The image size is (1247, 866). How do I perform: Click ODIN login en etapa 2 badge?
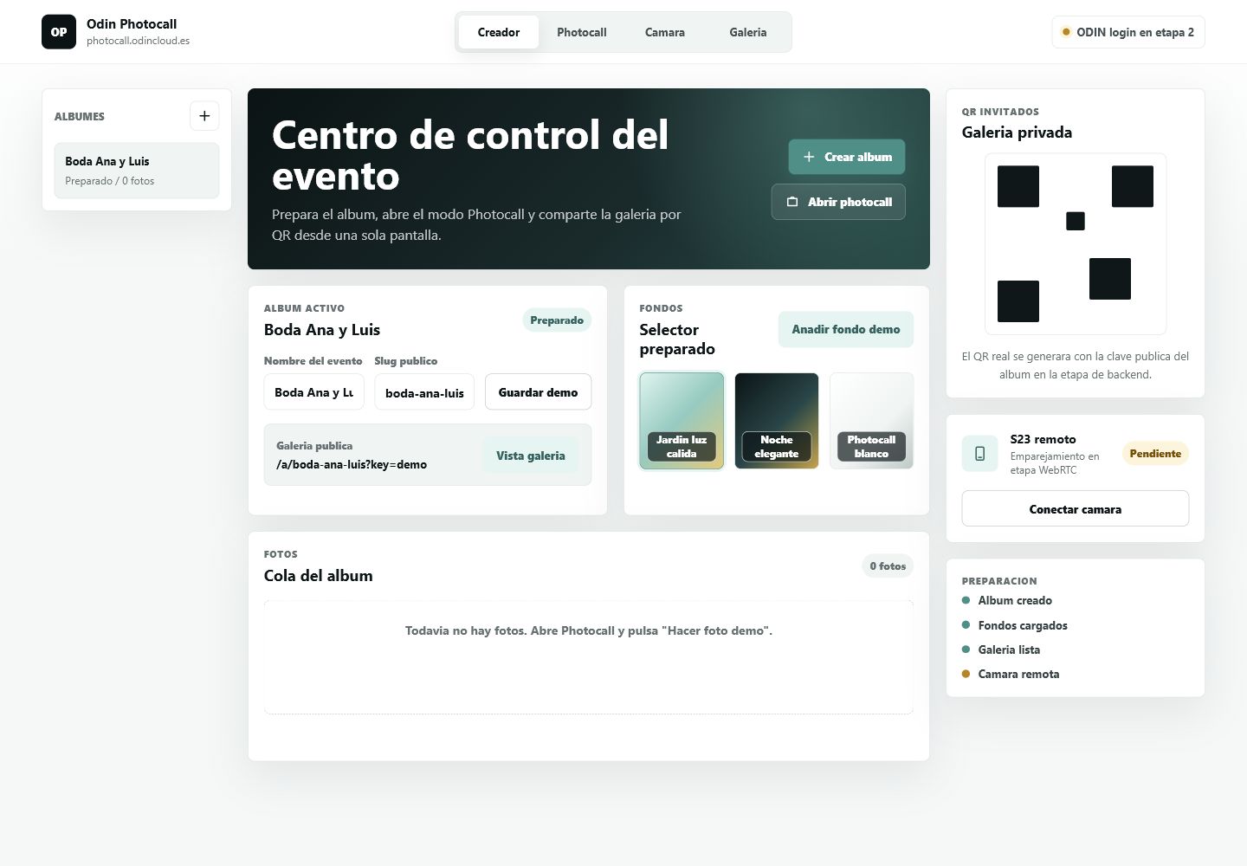[x=1128, y=32]
